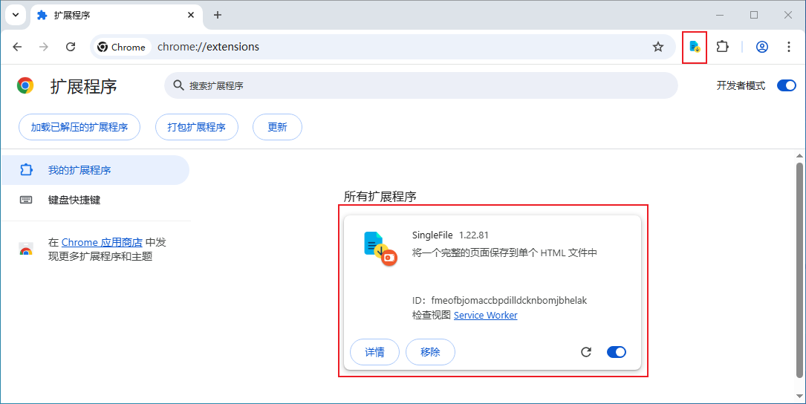Click the page vertical scrollbar
The image size is (806, 404).
[x=799, y=267]
